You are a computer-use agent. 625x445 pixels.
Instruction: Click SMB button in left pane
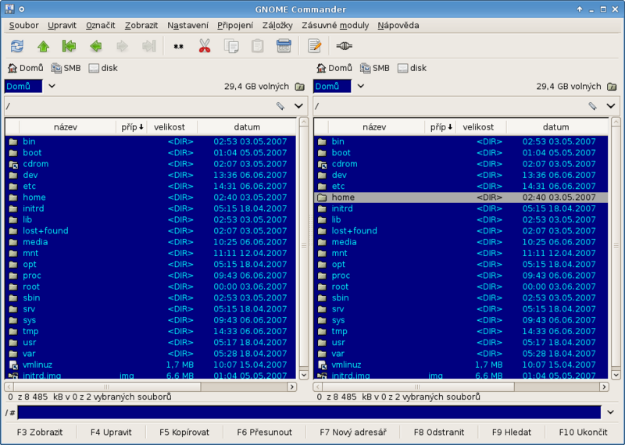point(66,68)
